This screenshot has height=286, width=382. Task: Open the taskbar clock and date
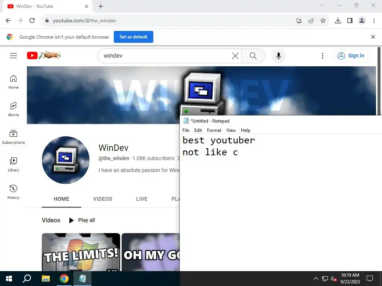(x=350, y=279)
